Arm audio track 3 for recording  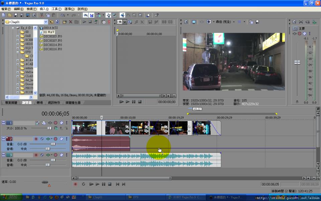coord(36,155)
